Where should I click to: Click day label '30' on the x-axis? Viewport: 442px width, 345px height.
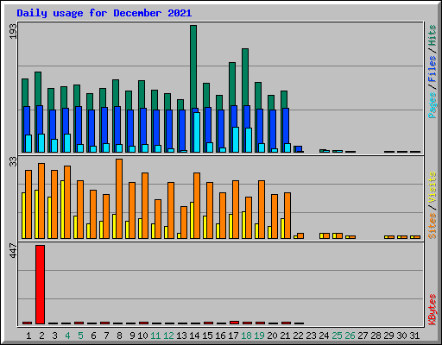(x=401, y=336)
